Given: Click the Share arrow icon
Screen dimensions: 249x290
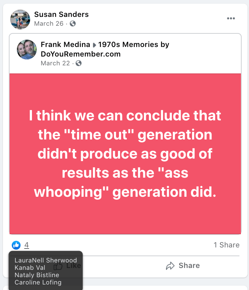Looking at the screenshot, I should (170, 266).
